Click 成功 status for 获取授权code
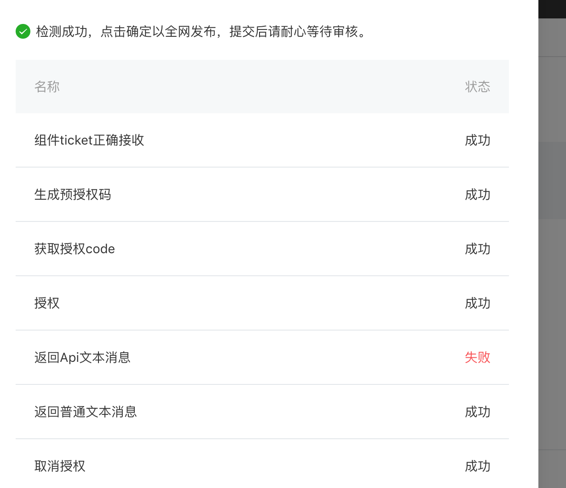 (477, 249)
